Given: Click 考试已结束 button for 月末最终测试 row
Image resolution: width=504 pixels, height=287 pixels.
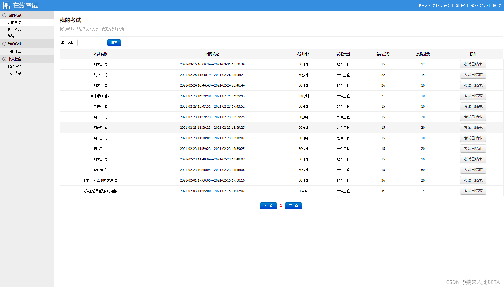Looking at the screenshot, I should coord(473,96).
